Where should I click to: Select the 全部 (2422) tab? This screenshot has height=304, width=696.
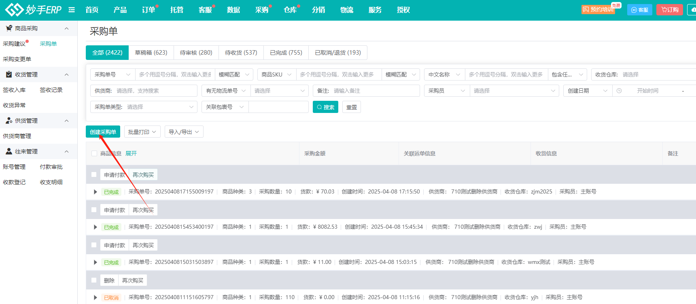pos(107,53)
